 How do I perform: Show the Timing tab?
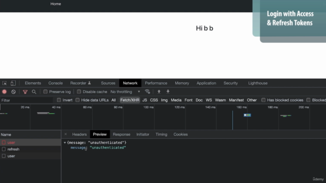click(161, 134)
